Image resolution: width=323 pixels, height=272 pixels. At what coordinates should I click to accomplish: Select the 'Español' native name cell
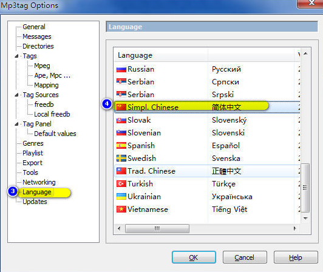[x=226, y=146]
